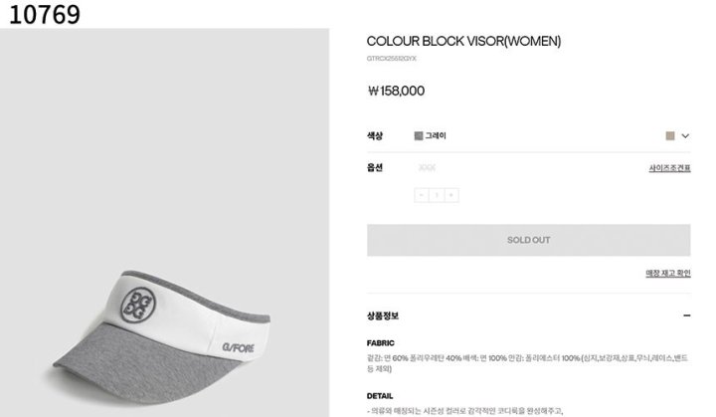Decrease quantity with the minus button
The height and width of the screenshot is (417, 716).
(422, 195)
